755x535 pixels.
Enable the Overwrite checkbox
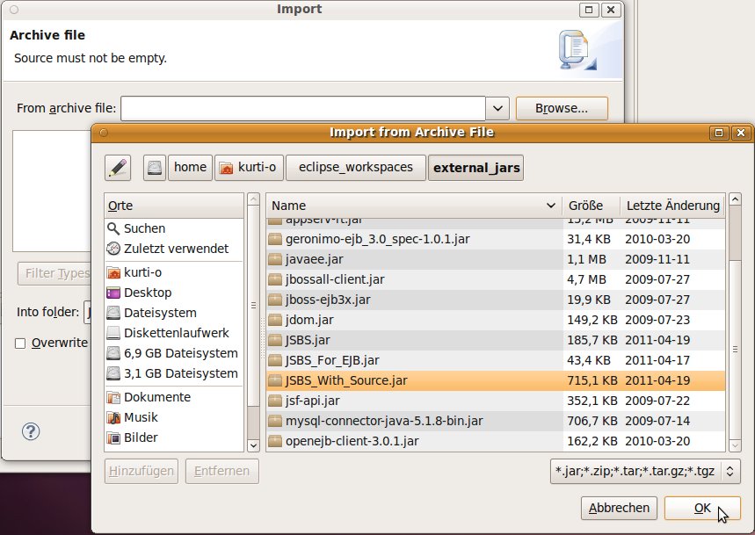coord(20,343)
